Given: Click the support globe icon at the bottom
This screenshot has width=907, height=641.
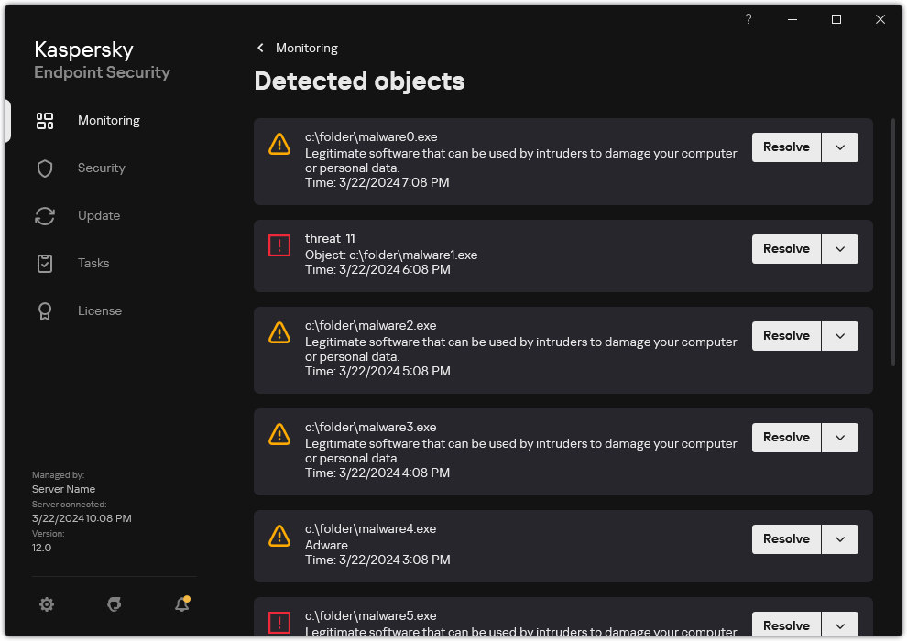Looking at the screenshot, I should 114,604.
